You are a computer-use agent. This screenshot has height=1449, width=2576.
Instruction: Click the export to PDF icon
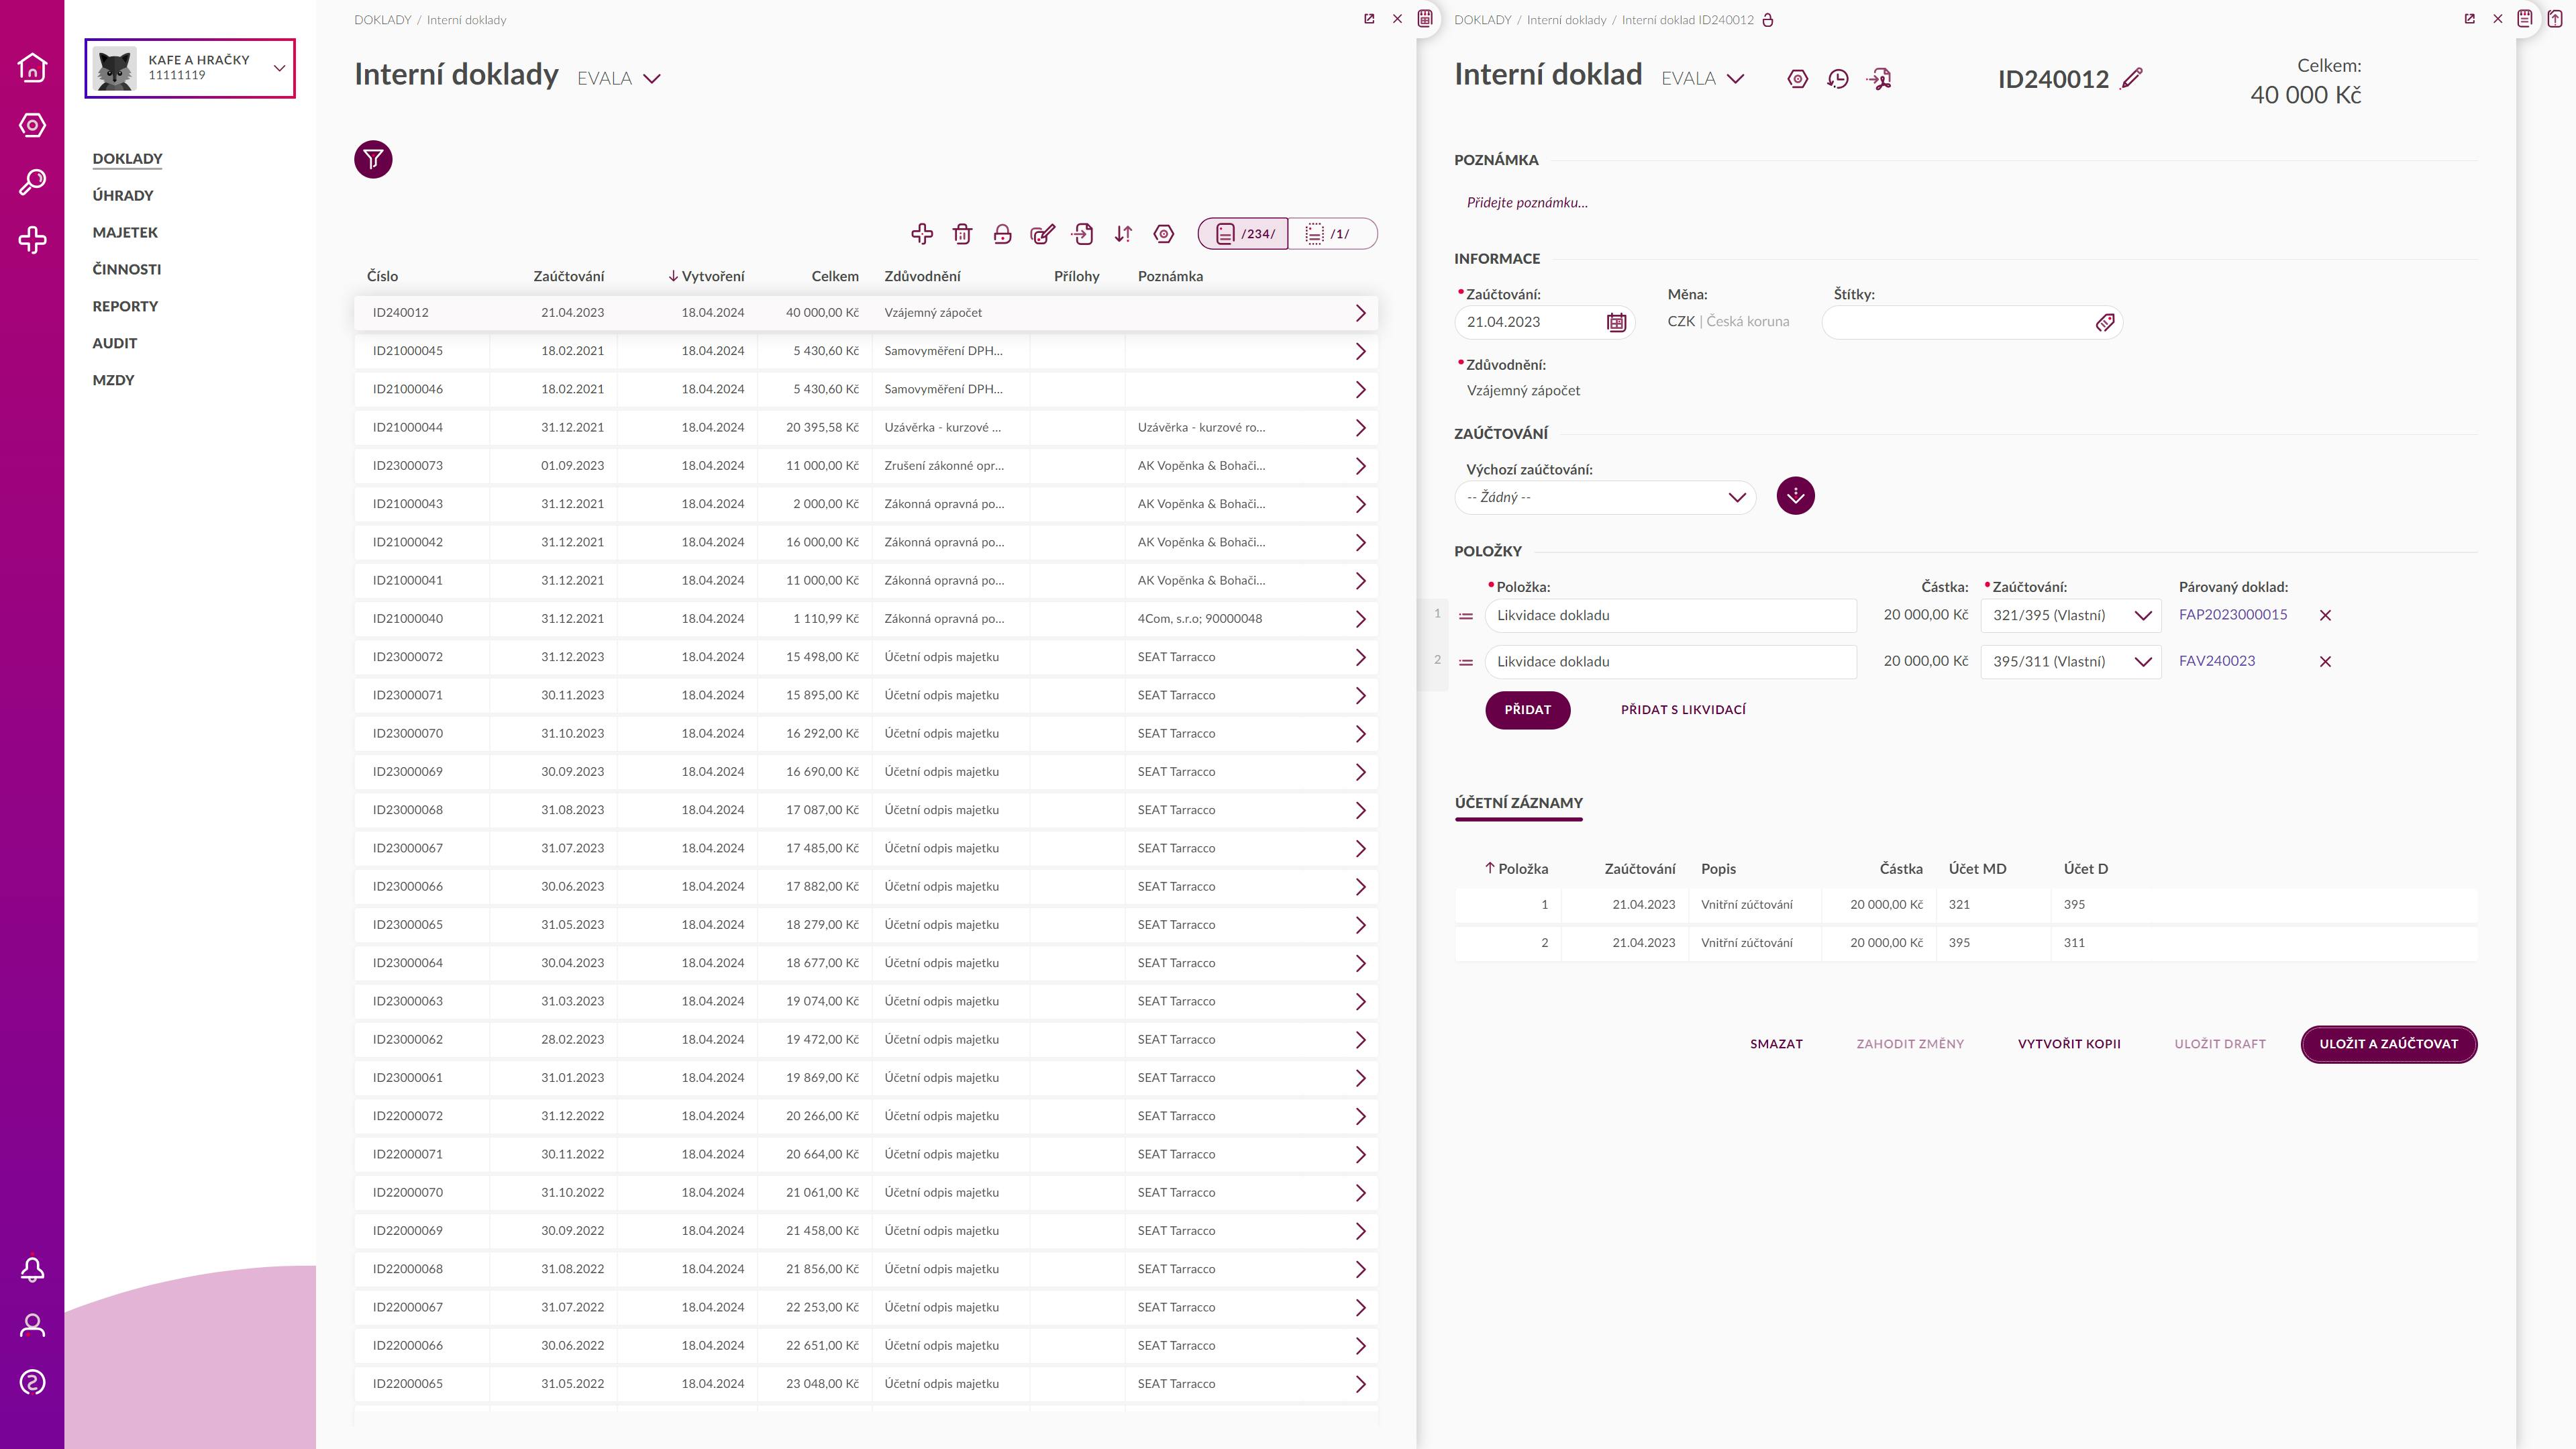click(1878, 79)
